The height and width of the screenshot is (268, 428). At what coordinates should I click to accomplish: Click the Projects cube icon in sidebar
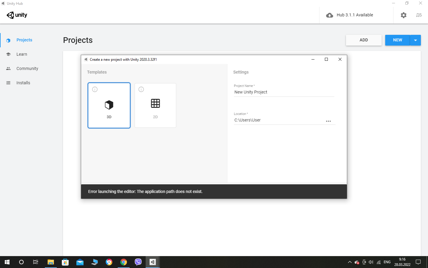8,40
